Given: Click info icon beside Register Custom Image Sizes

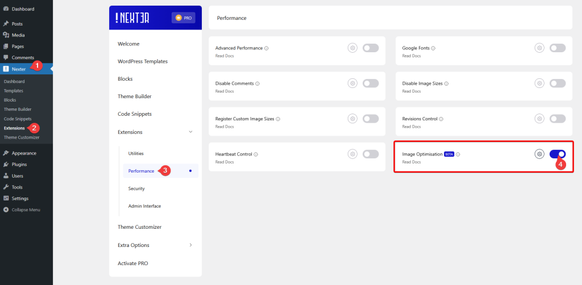Looking at the screenshot, I should point(278,119).
